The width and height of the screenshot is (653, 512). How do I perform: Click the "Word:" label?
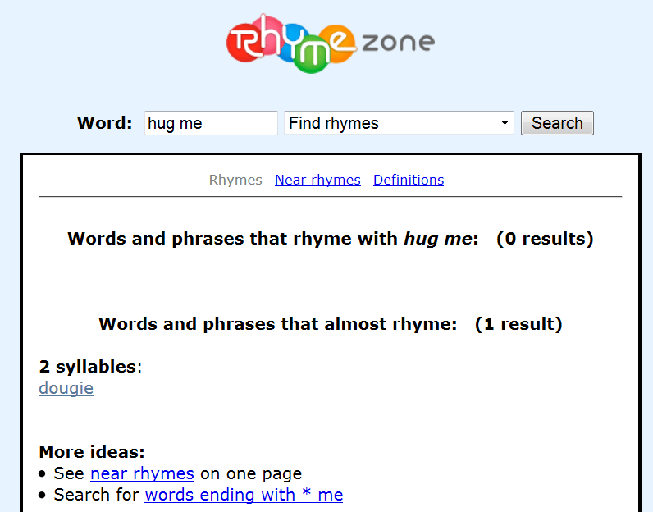104,123
